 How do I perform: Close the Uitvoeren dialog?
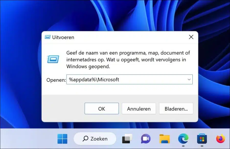(x=191, y=37)
